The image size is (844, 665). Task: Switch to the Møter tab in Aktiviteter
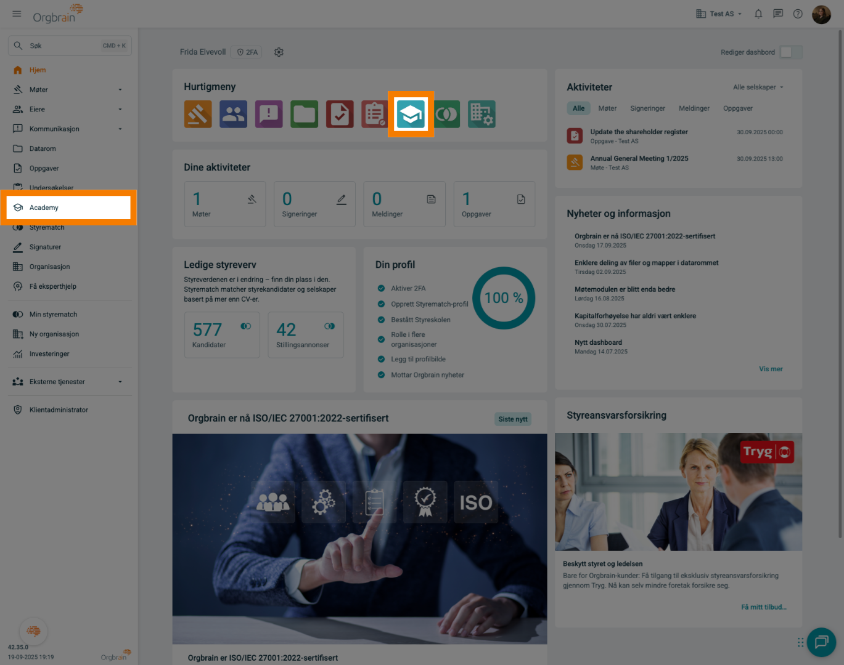(607, 108)
